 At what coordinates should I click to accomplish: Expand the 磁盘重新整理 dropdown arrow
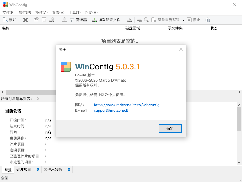pos(183,20)
